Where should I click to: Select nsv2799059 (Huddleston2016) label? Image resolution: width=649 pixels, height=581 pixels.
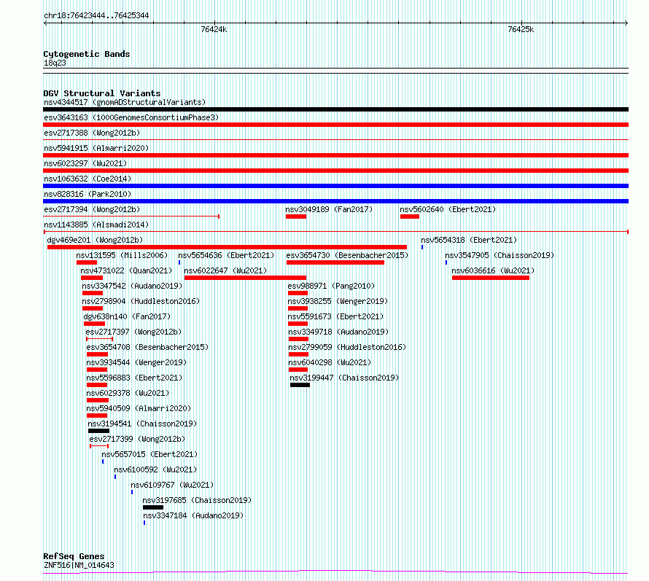point(347,347)
